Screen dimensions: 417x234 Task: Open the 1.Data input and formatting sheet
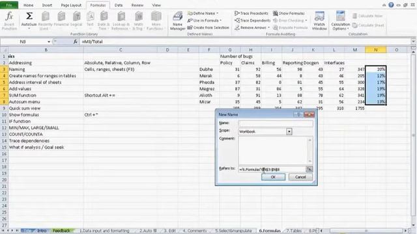click(104, 231)
